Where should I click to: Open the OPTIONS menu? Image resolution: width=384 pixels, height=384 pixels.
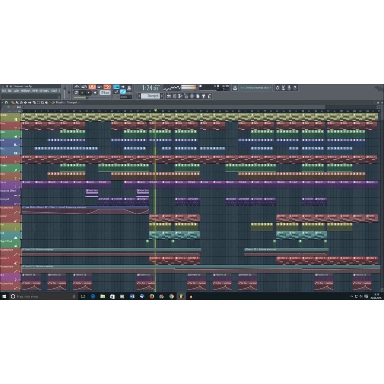tap(44, 91)
